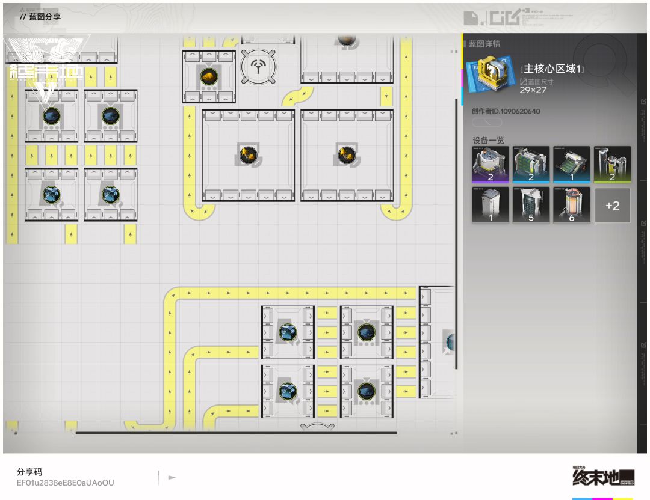Select top-left group's upper-right dark-blue item machine
The height and width of the screenshot is (500, 650).
(x=110, y=116)
